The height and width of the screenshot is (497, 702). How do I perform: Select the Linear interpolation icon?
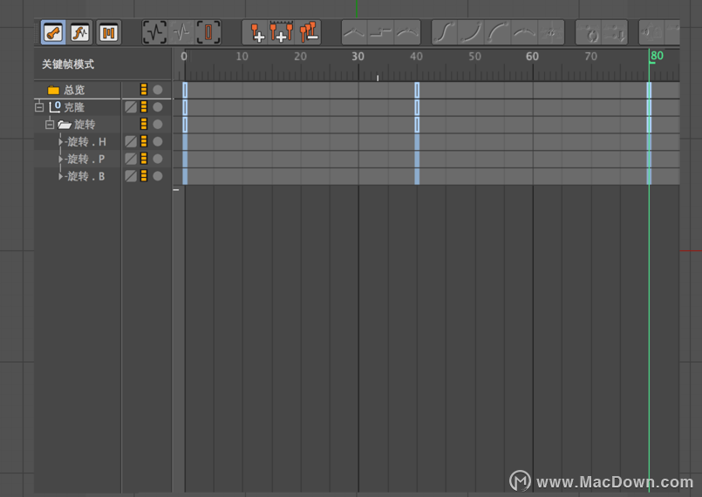click(x=354, y=32)
